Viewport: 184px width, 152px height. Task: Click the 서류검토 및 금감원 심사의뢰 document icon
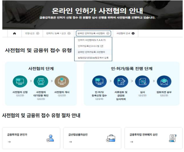pos(121,81)
